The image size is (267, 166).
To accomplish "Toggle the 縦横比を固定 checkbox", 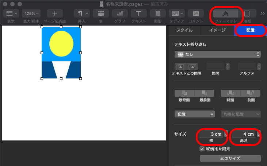I will (202, 149).
